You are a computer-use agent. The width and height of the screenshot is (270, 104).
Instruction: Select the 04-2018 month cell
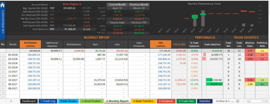tap(13, 55)
